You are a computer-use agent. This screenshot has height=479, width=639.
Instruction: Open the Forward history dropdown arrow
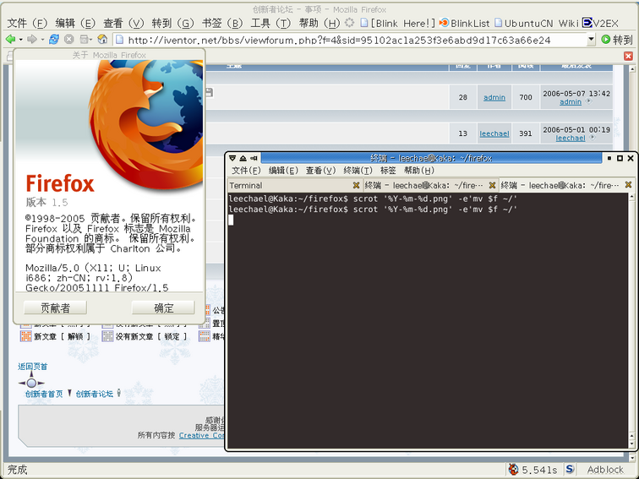pos(42,40)
